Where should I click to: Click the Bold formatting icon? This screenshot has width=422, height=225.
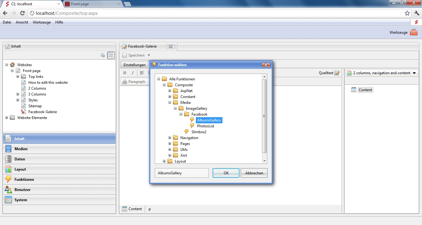click(x=125, y=73)
